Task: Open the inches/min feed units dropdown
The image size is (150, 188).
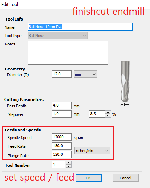Action: pyautogui.click(x=92, y=151)
